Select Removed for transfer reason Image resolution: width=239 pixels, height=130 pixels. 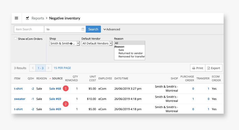131,57
